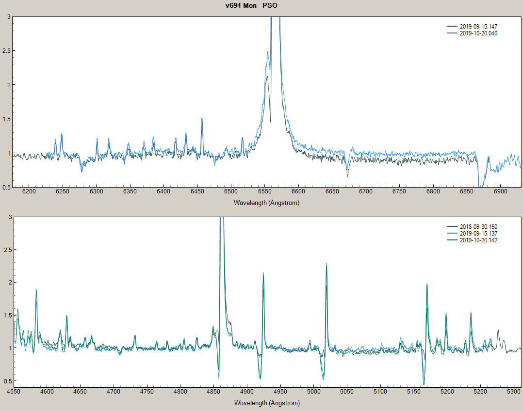
Task: Click the 1.5 y-axis label of bottom plot
Action: tap(8, 316)
